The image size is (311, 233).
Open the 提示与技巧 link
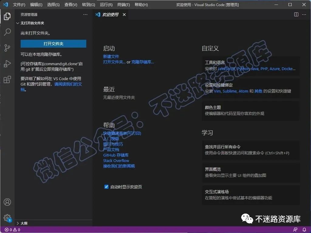tap(113, 144)
